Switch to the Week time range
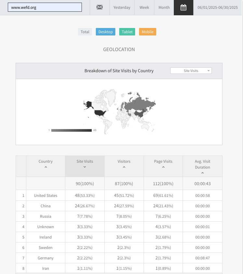 (x=145, y=7)
